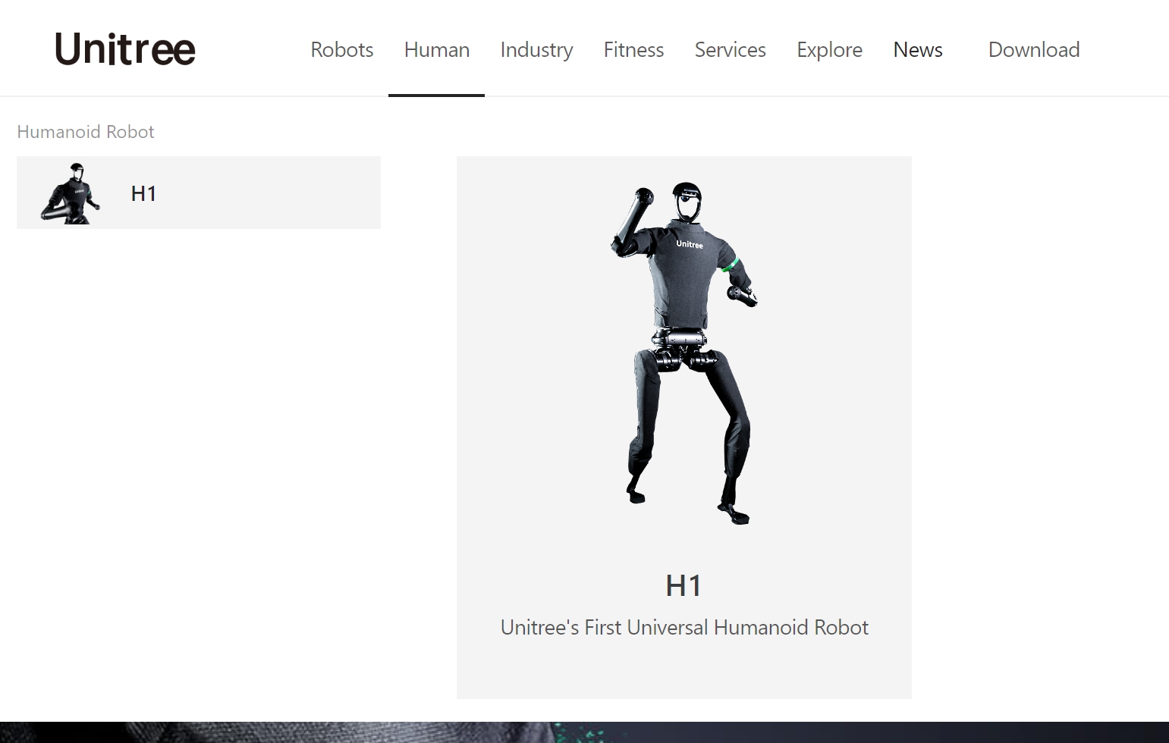1169x743 pixels.
Task: Open the Download page
Action: tap(1034, 49)
